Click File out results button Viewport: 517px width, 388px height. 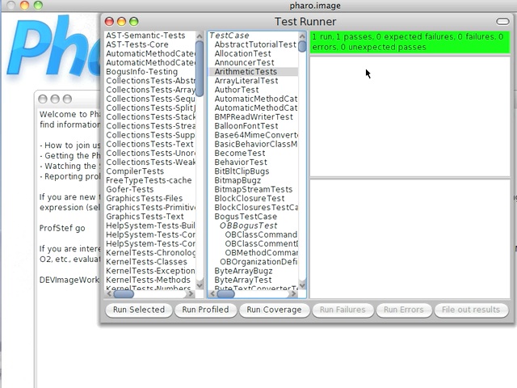tap(471, 310)
